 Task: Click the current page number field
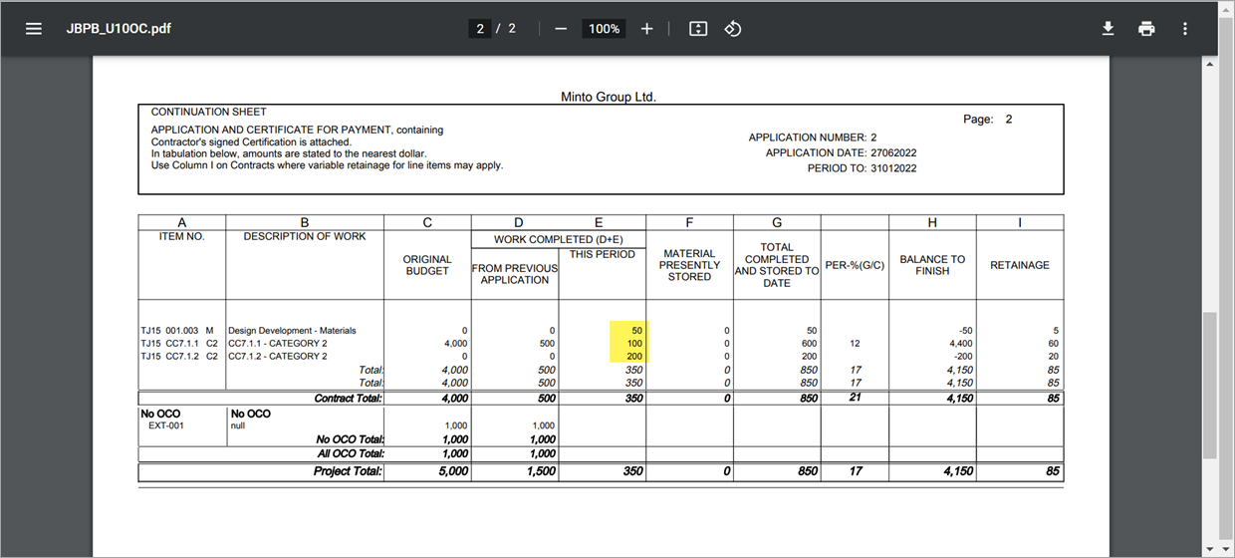[x=481, y=29]
